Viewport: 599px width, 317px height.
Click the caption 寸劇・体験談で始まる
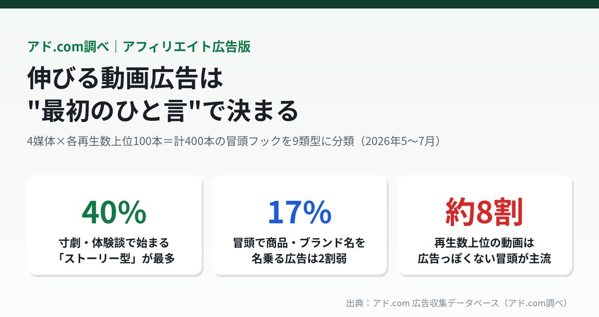click(114, 243)
